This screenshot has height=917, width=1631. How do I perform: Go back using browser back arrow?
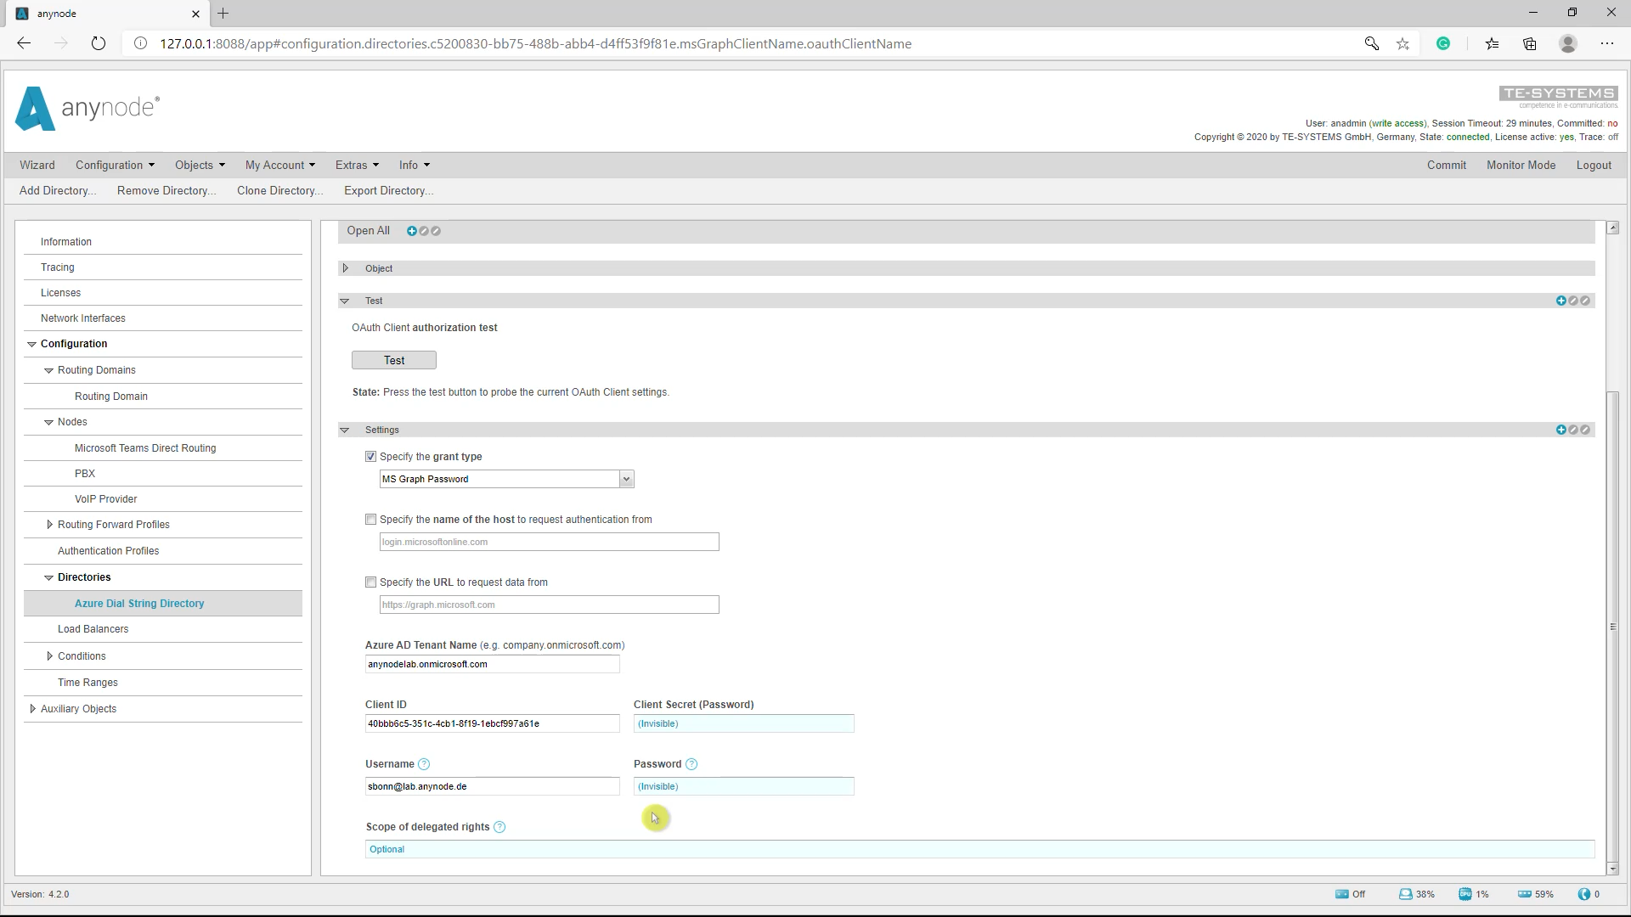click(x=24, y=43)
